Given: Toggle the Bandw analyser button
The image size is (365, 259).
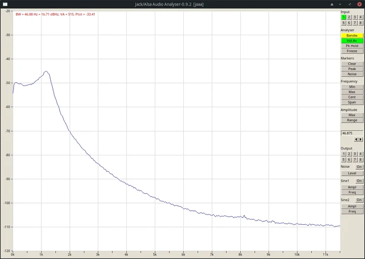Looking at the screenshot, I should (x=352, y=35).
